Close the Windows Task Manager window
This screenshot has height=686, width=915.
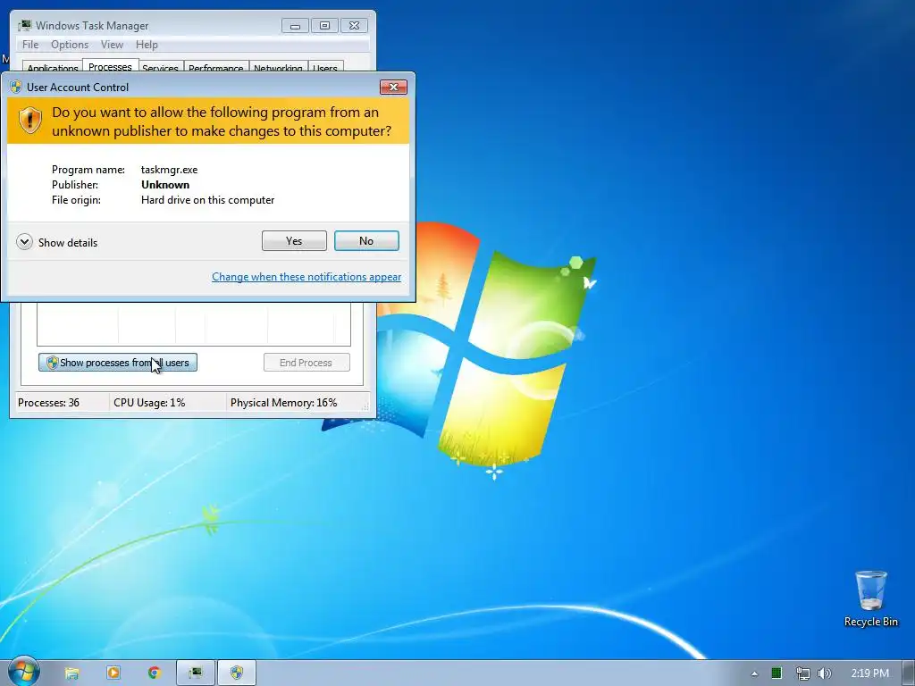354,26
